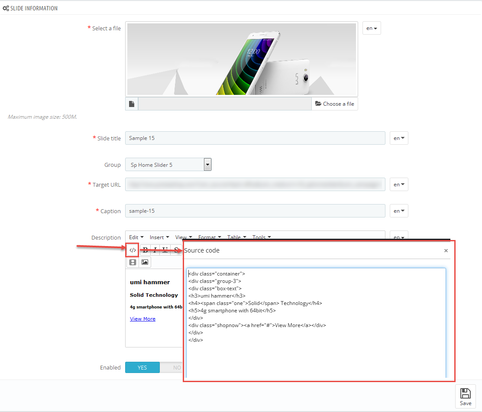482x412 pixels.
Task: Click the file path field beside Choose a file
Action: click(x=225, y=104)
